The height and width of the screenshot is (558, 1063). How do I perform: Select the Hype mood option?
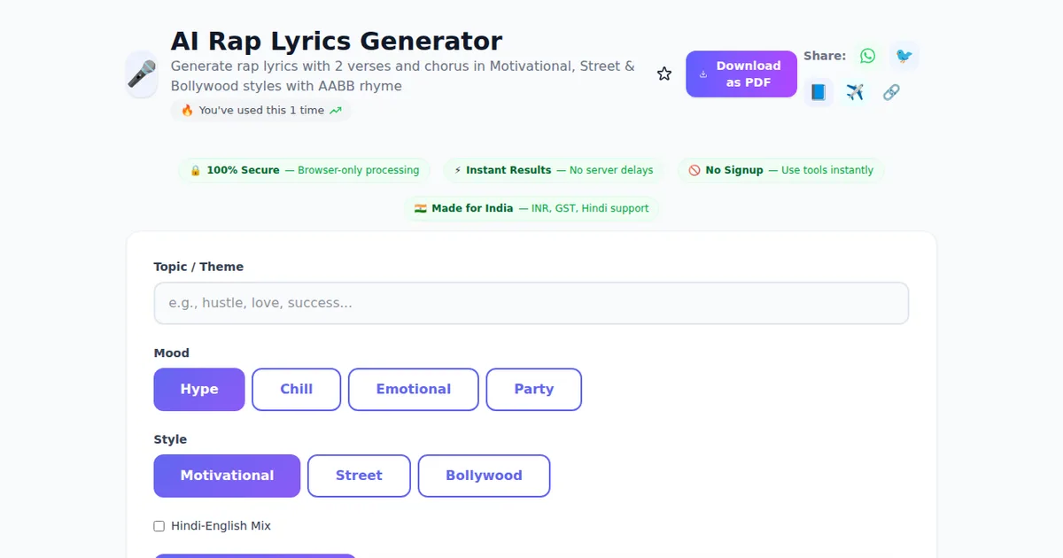point(199,390)
